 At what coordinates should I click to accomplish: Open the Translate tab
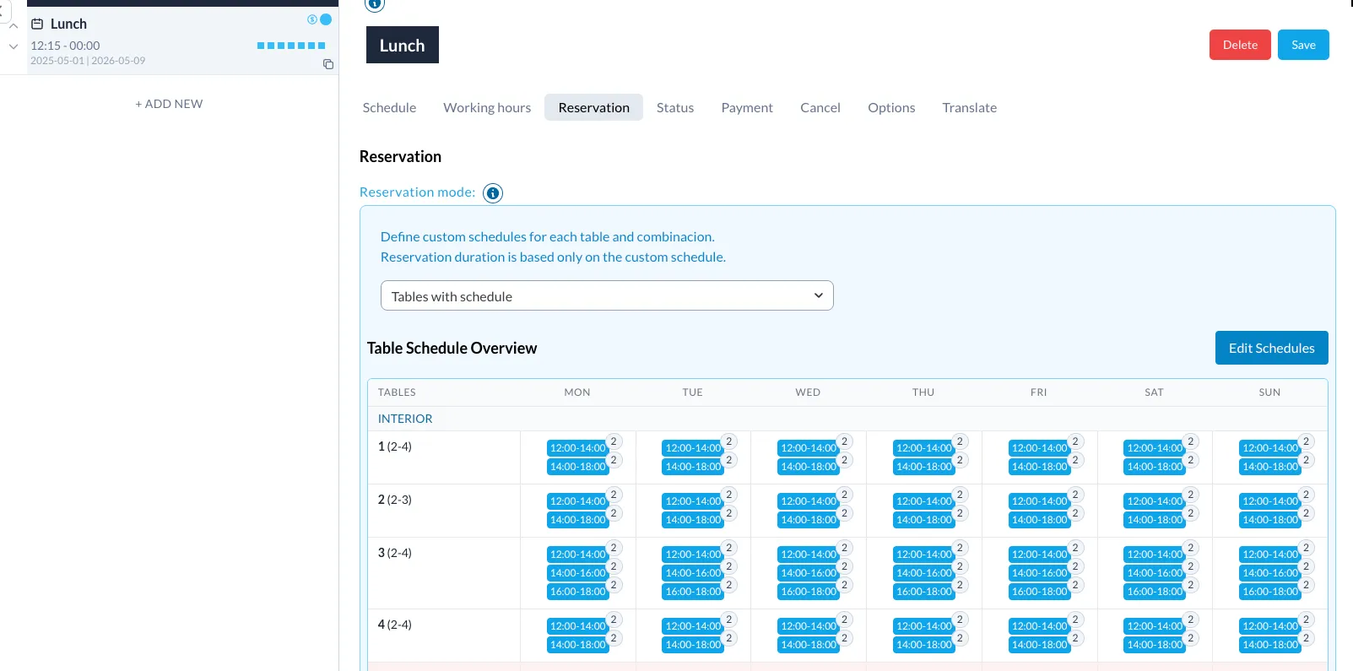pyautogui.click(x=970, y=107)
